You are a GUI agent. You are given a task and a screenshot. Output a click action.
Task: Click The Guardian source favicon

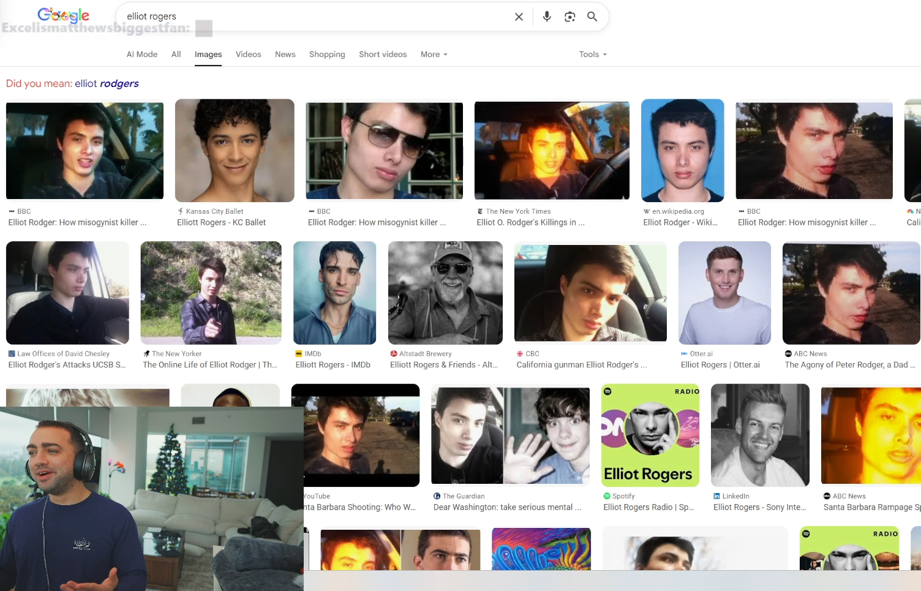[437, 496]
